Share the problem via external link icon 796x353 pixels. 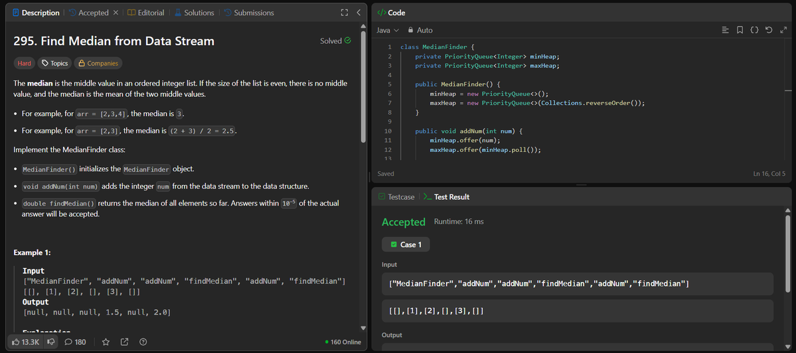click(124, 342)
